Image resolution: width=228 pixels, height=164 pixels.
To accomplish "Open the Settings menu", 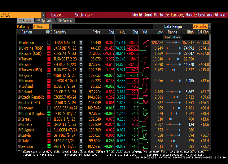I will (84, 15).
